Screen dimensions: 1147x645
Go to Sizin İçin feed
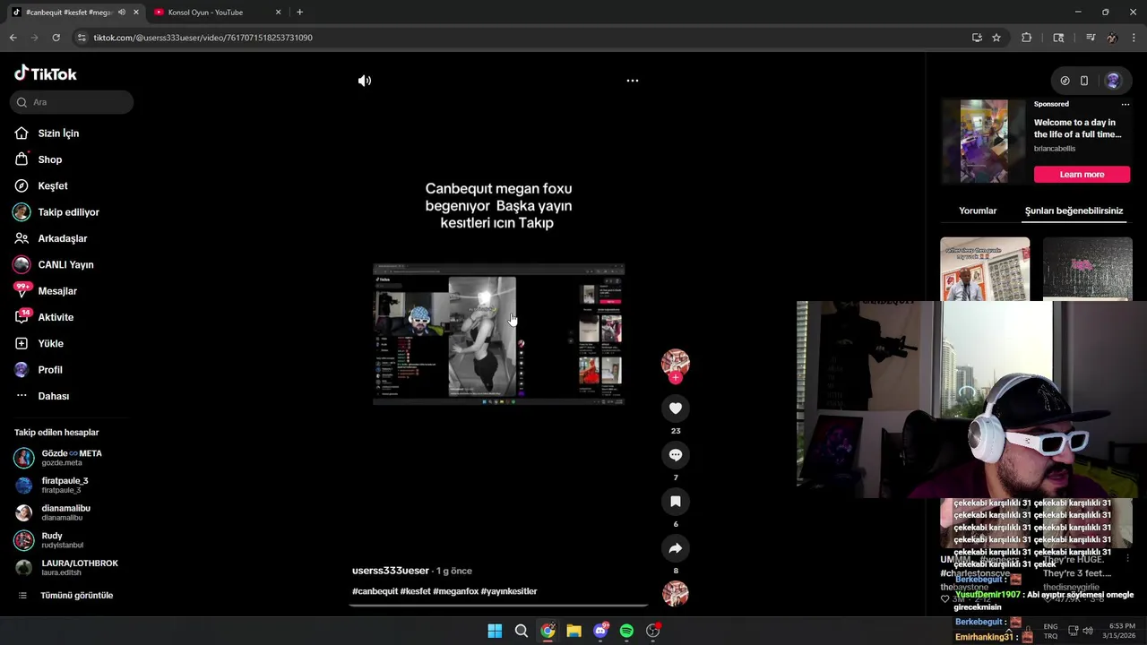click(58, 133)
